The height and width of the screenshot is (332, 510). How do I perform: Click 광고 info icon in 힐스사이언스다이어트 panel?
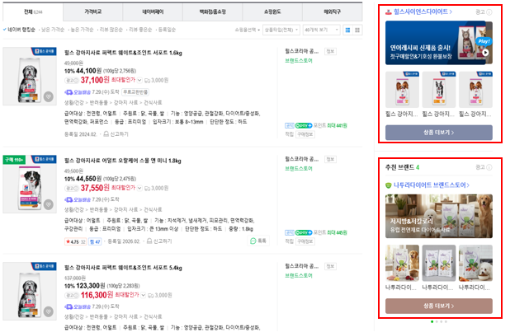(x=489, y=12)
